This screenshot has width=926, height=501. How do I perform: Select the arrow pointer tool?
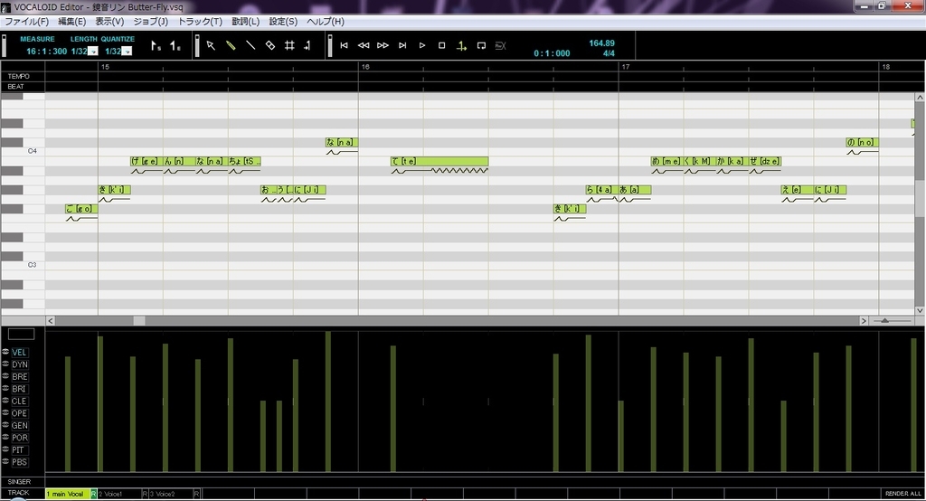[211, 45]
